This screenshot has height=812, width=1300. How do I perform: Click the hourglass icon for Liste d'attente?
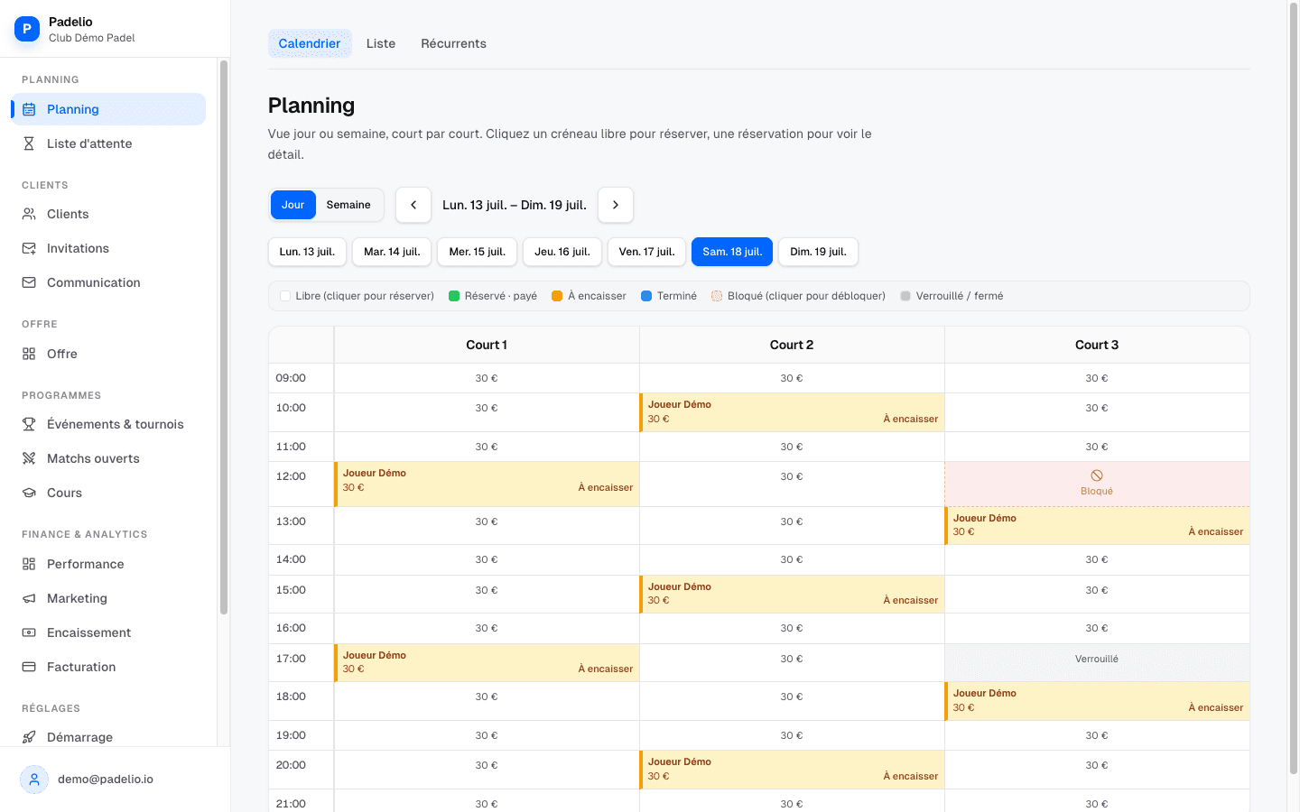pos(29,143)
